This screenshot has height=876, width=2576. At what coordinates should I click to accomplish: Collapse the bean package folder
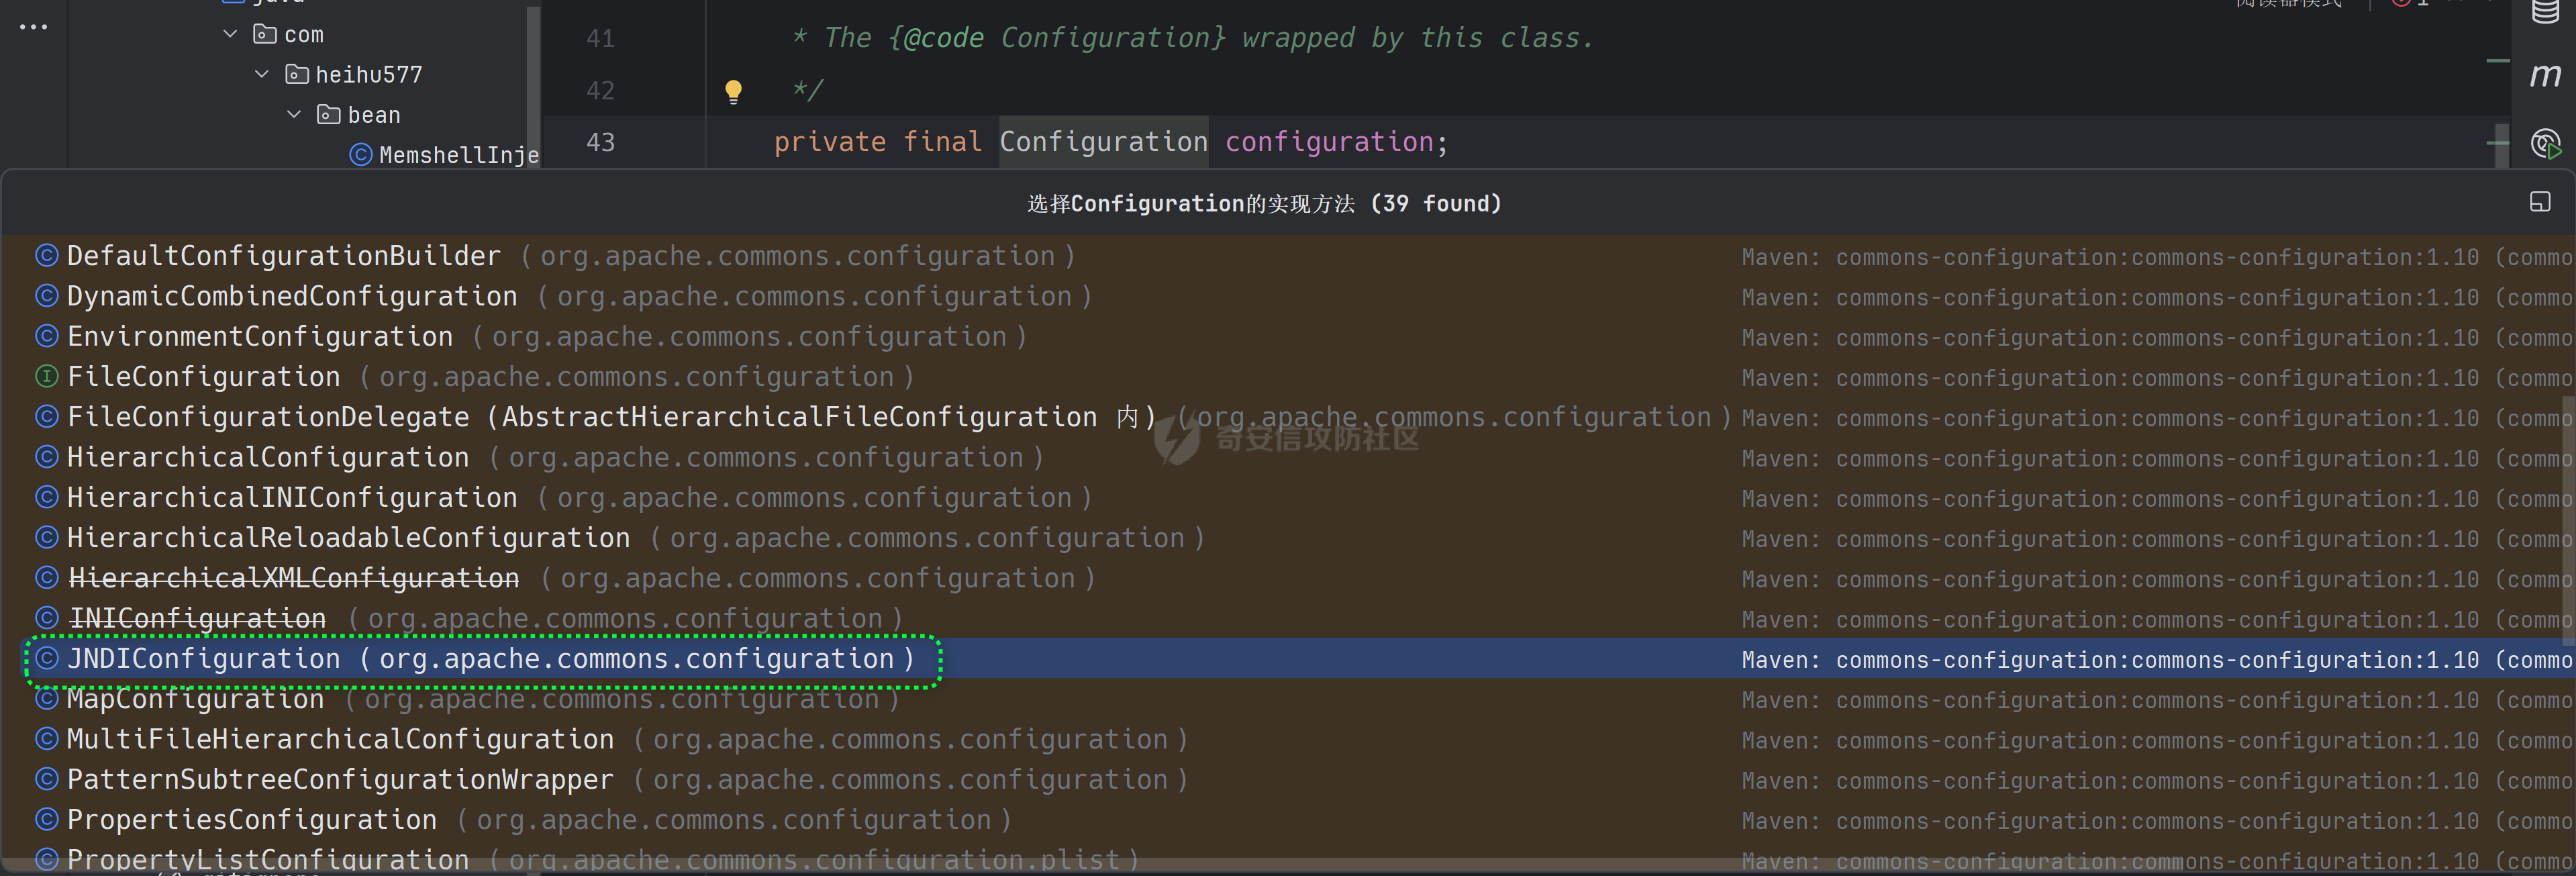click(x=294, y=114)
